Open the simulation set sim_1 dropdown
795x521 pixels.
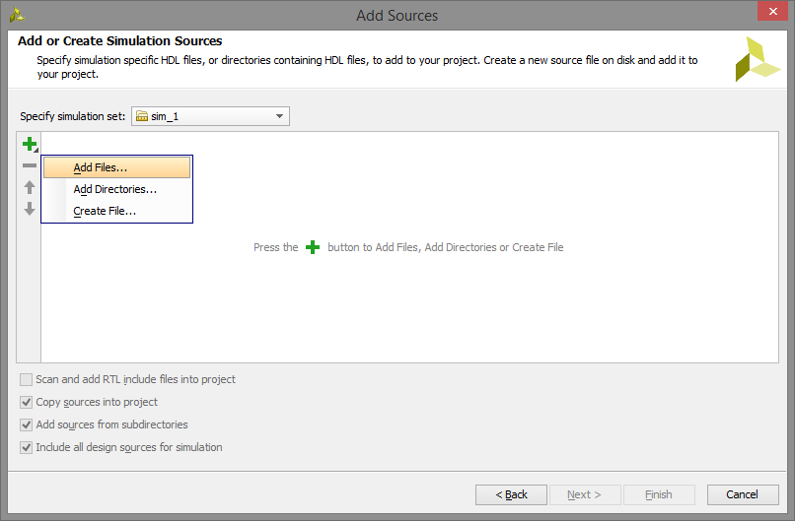210,116
